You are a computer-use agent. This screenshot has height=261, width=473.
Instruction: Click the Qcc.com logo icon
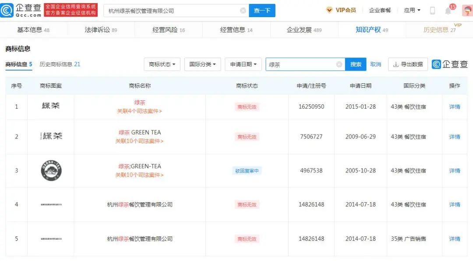click(x=7, y=11)
